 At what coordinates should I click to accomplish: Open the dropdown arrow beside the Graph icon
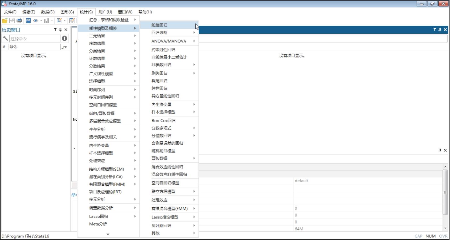click(x=52, y=21)
